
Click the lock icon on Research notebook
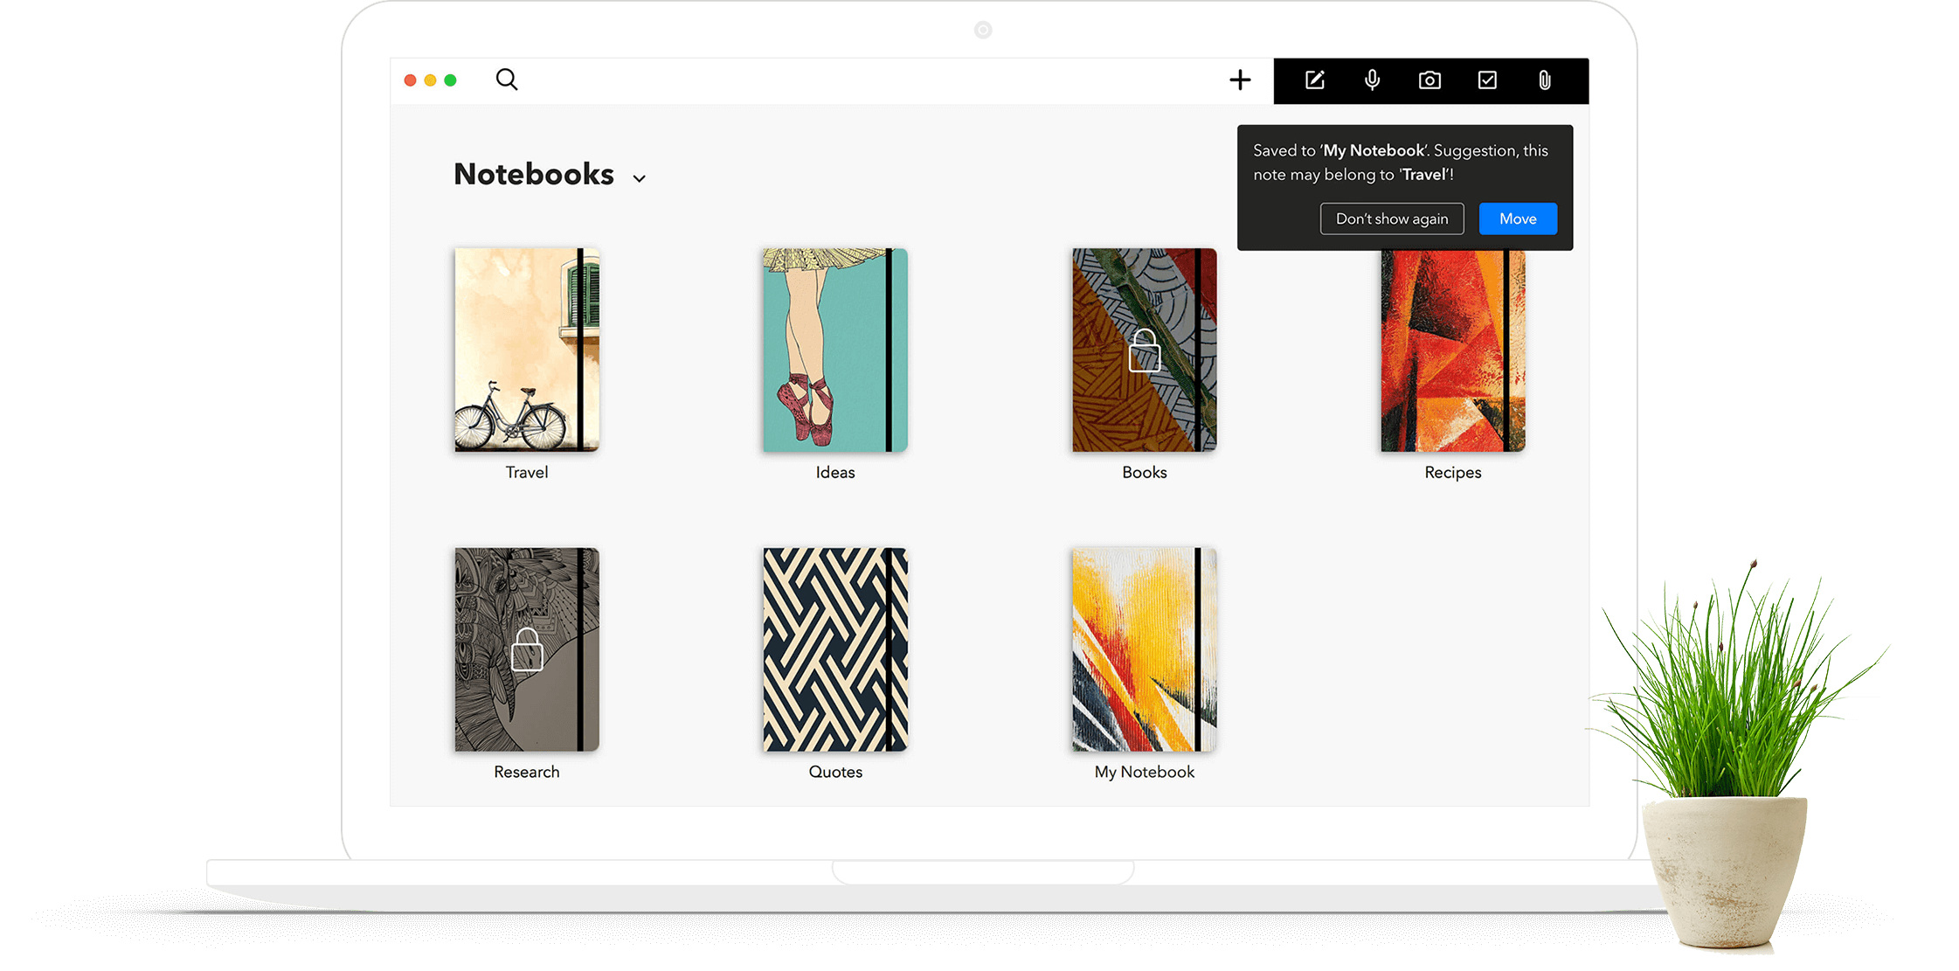click(526, 650)
